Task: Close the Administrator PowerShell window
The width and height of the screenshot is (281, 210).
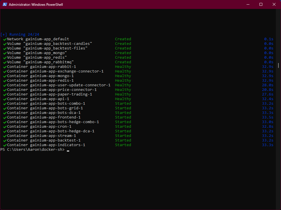Action: click(274, 4)
